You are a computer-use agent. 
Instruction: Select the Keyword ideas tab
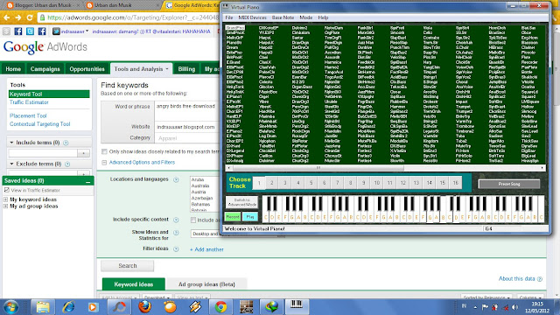[134, 284]
